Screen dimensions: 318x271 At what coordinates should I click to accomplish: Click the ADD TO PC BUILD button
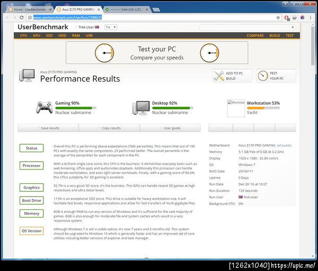[233, 76]
